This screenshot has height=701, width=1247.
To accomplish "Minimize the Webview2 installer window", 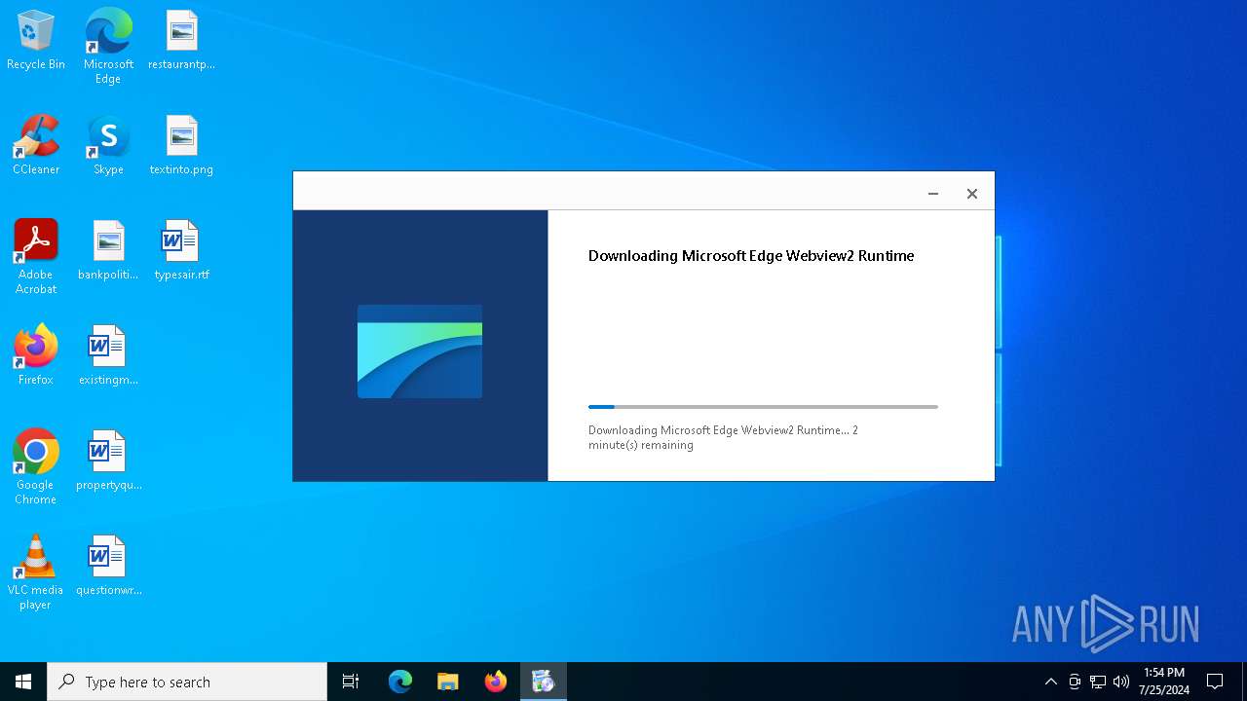I will [x=933, y=194].
